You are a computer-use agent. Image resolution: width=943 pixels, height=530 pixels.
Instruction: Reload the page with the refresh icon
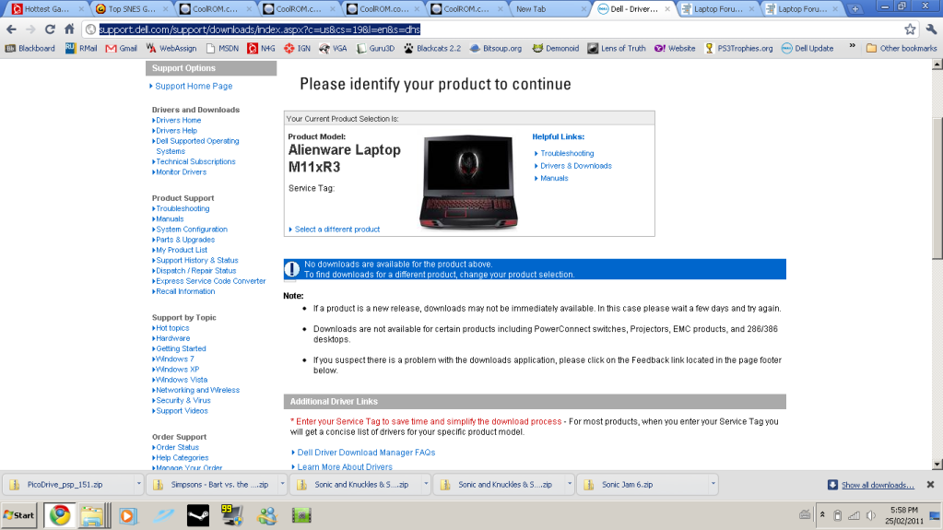point(50,29)
